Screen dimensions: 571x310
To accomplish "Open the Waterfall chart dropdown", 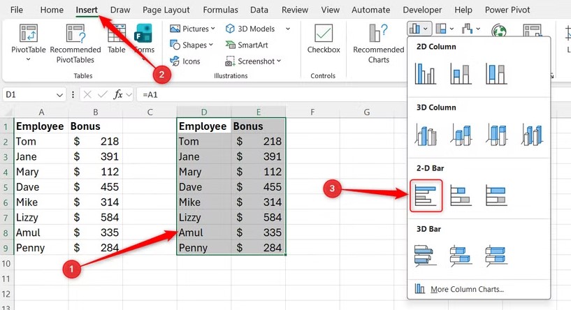I will pyautogui.click(x=471, y=29).
